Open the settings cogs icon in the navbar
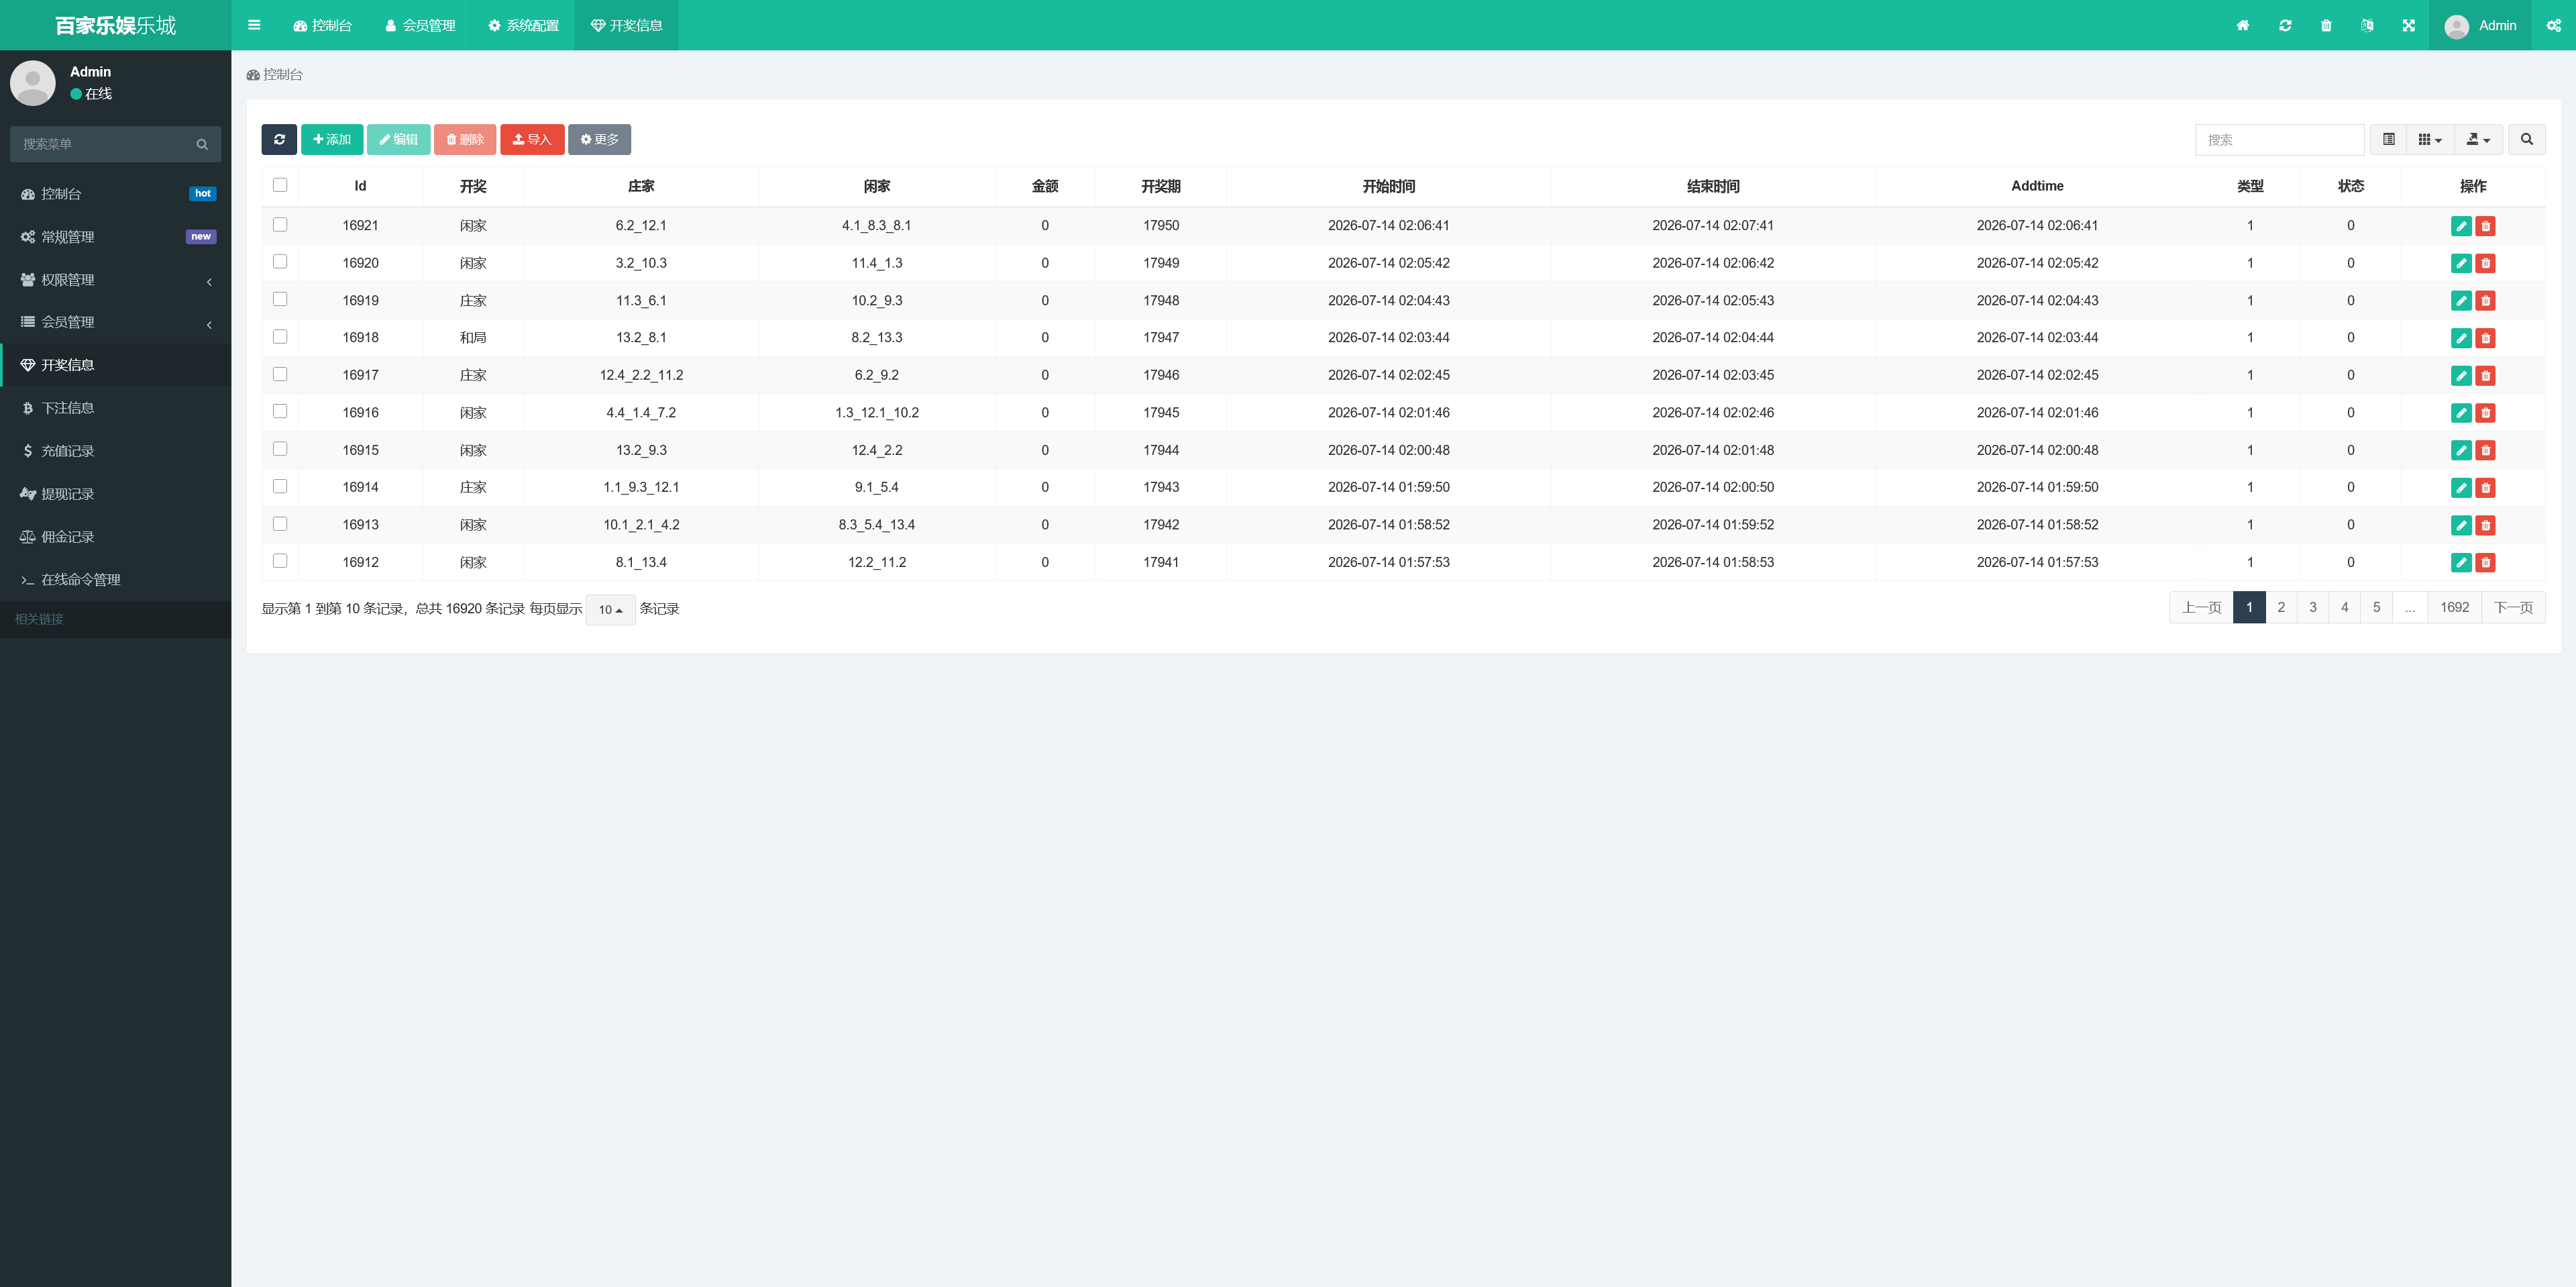Viewport: 2576px width, 1287px height. 2554,25
